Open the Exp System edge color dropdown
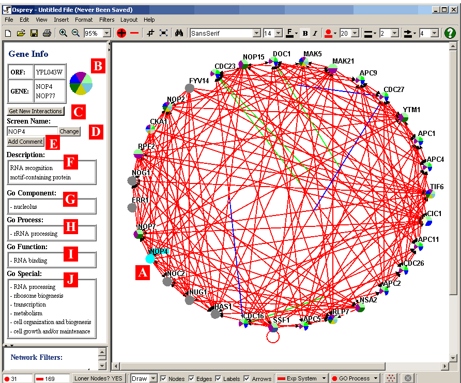The image size is (461, 383). pos(324,378)
